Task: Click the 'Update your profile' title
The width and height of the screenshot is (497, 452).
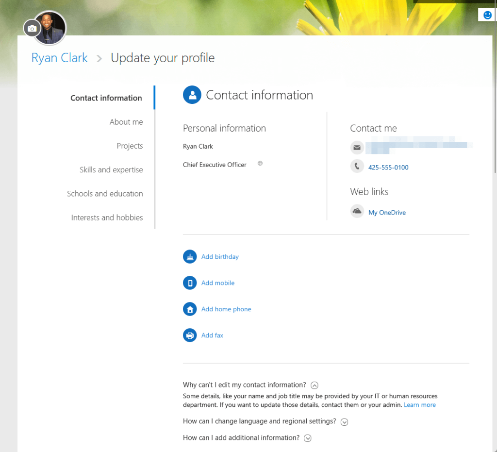Action: point(163,58)
